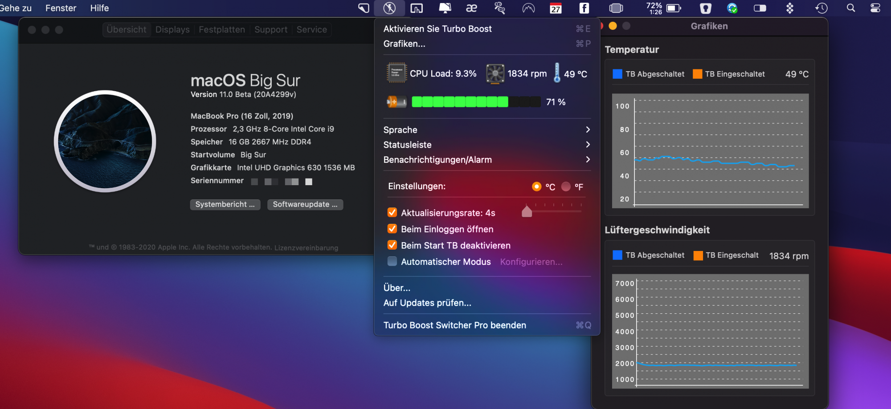Screen dimensions: 891x409
Task: Click the AirPods-style menu bar icon
Action: [x=500, y=8]
